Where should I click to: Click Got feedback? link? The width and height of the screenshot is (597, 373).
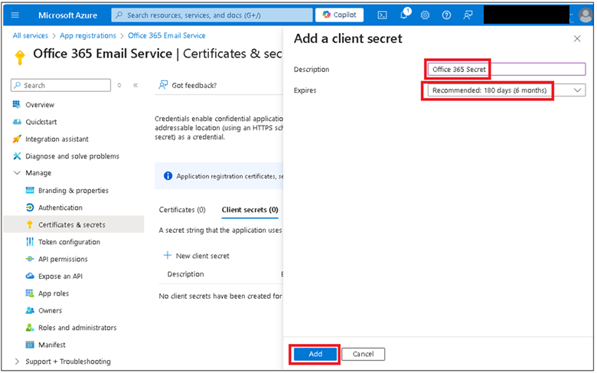(188, 85)
